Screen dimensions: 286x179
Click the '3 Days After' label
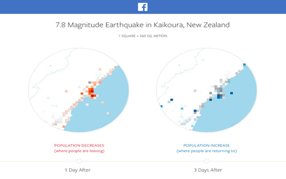[x=207, y=170]
